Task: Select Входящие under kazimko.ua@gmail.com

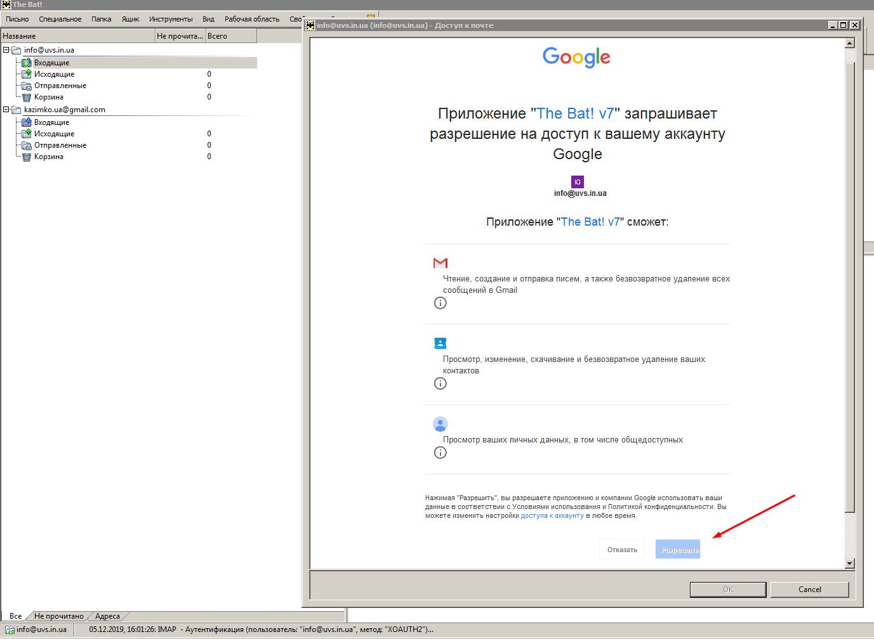Action: click(x=52, y=122)
